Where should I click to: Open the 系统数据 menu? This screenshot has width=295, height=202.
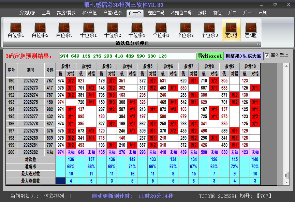[27, 13]
